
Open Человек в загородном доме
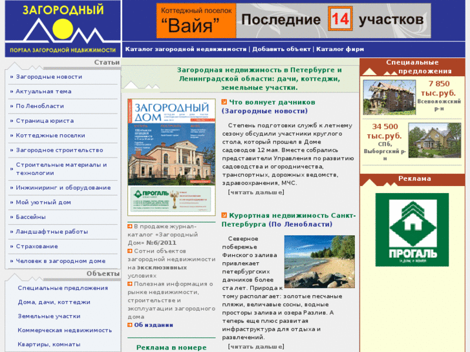click(x=61, y=261)
